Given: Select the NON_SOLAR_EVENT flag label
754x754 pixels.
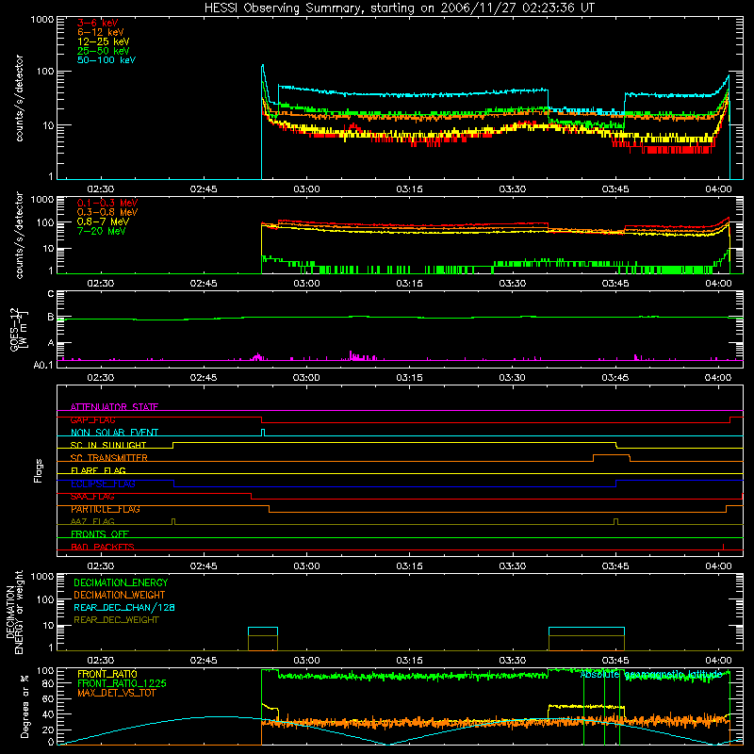Looking at the screenshot, I should click(114, 433).
